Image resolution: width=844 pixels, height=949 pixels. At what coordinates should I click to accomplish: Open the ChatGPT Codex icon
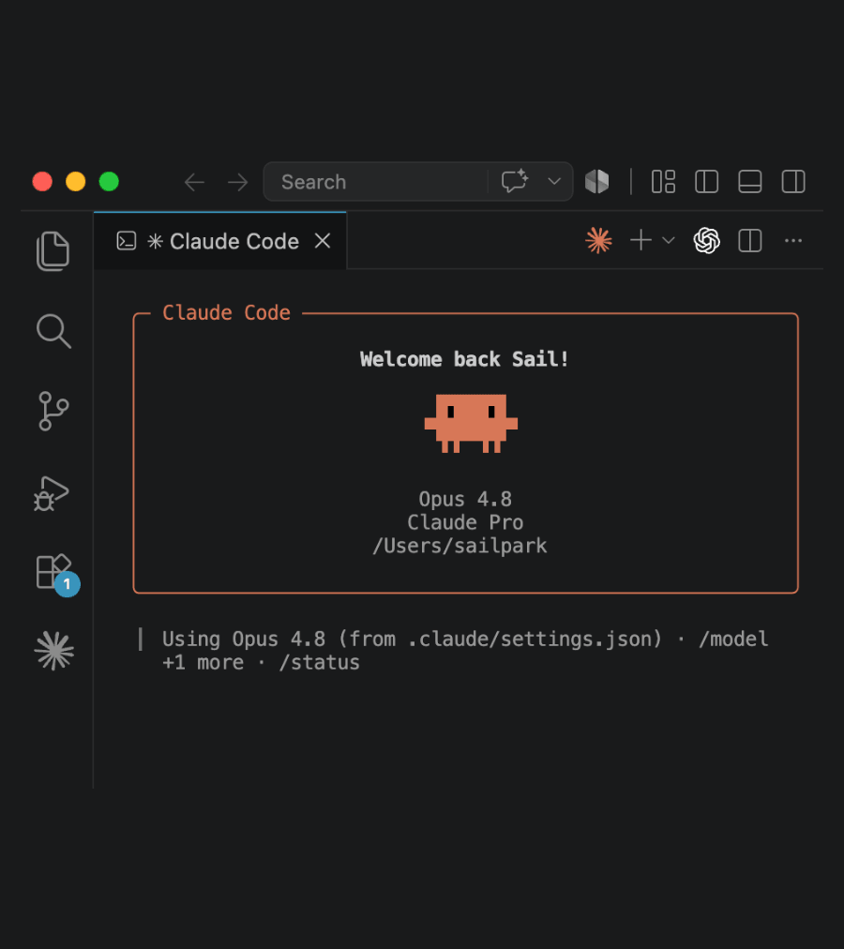coord(706,241)
